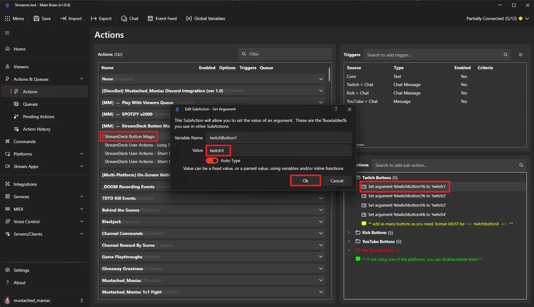534x307 pixels.
Task: Select the Core Test trigger row
Action: [435, 76]
